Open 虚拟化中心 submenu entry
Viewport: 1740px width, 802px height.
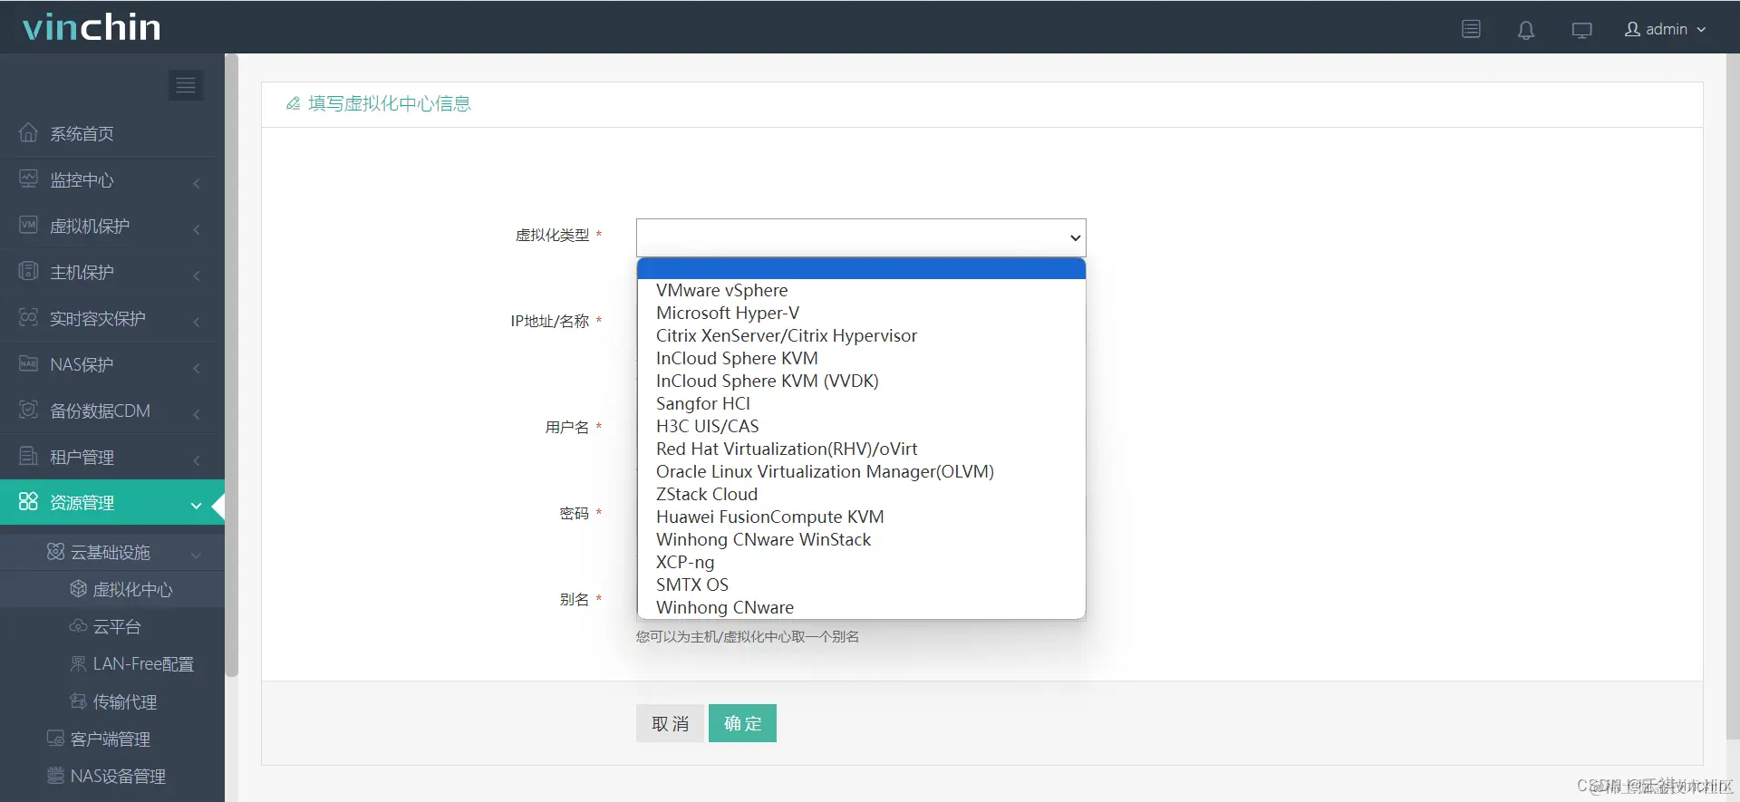coord(112,589)
